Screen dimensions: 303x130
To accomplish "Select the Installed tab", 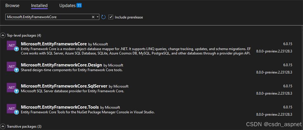I will tap(39, 6).
